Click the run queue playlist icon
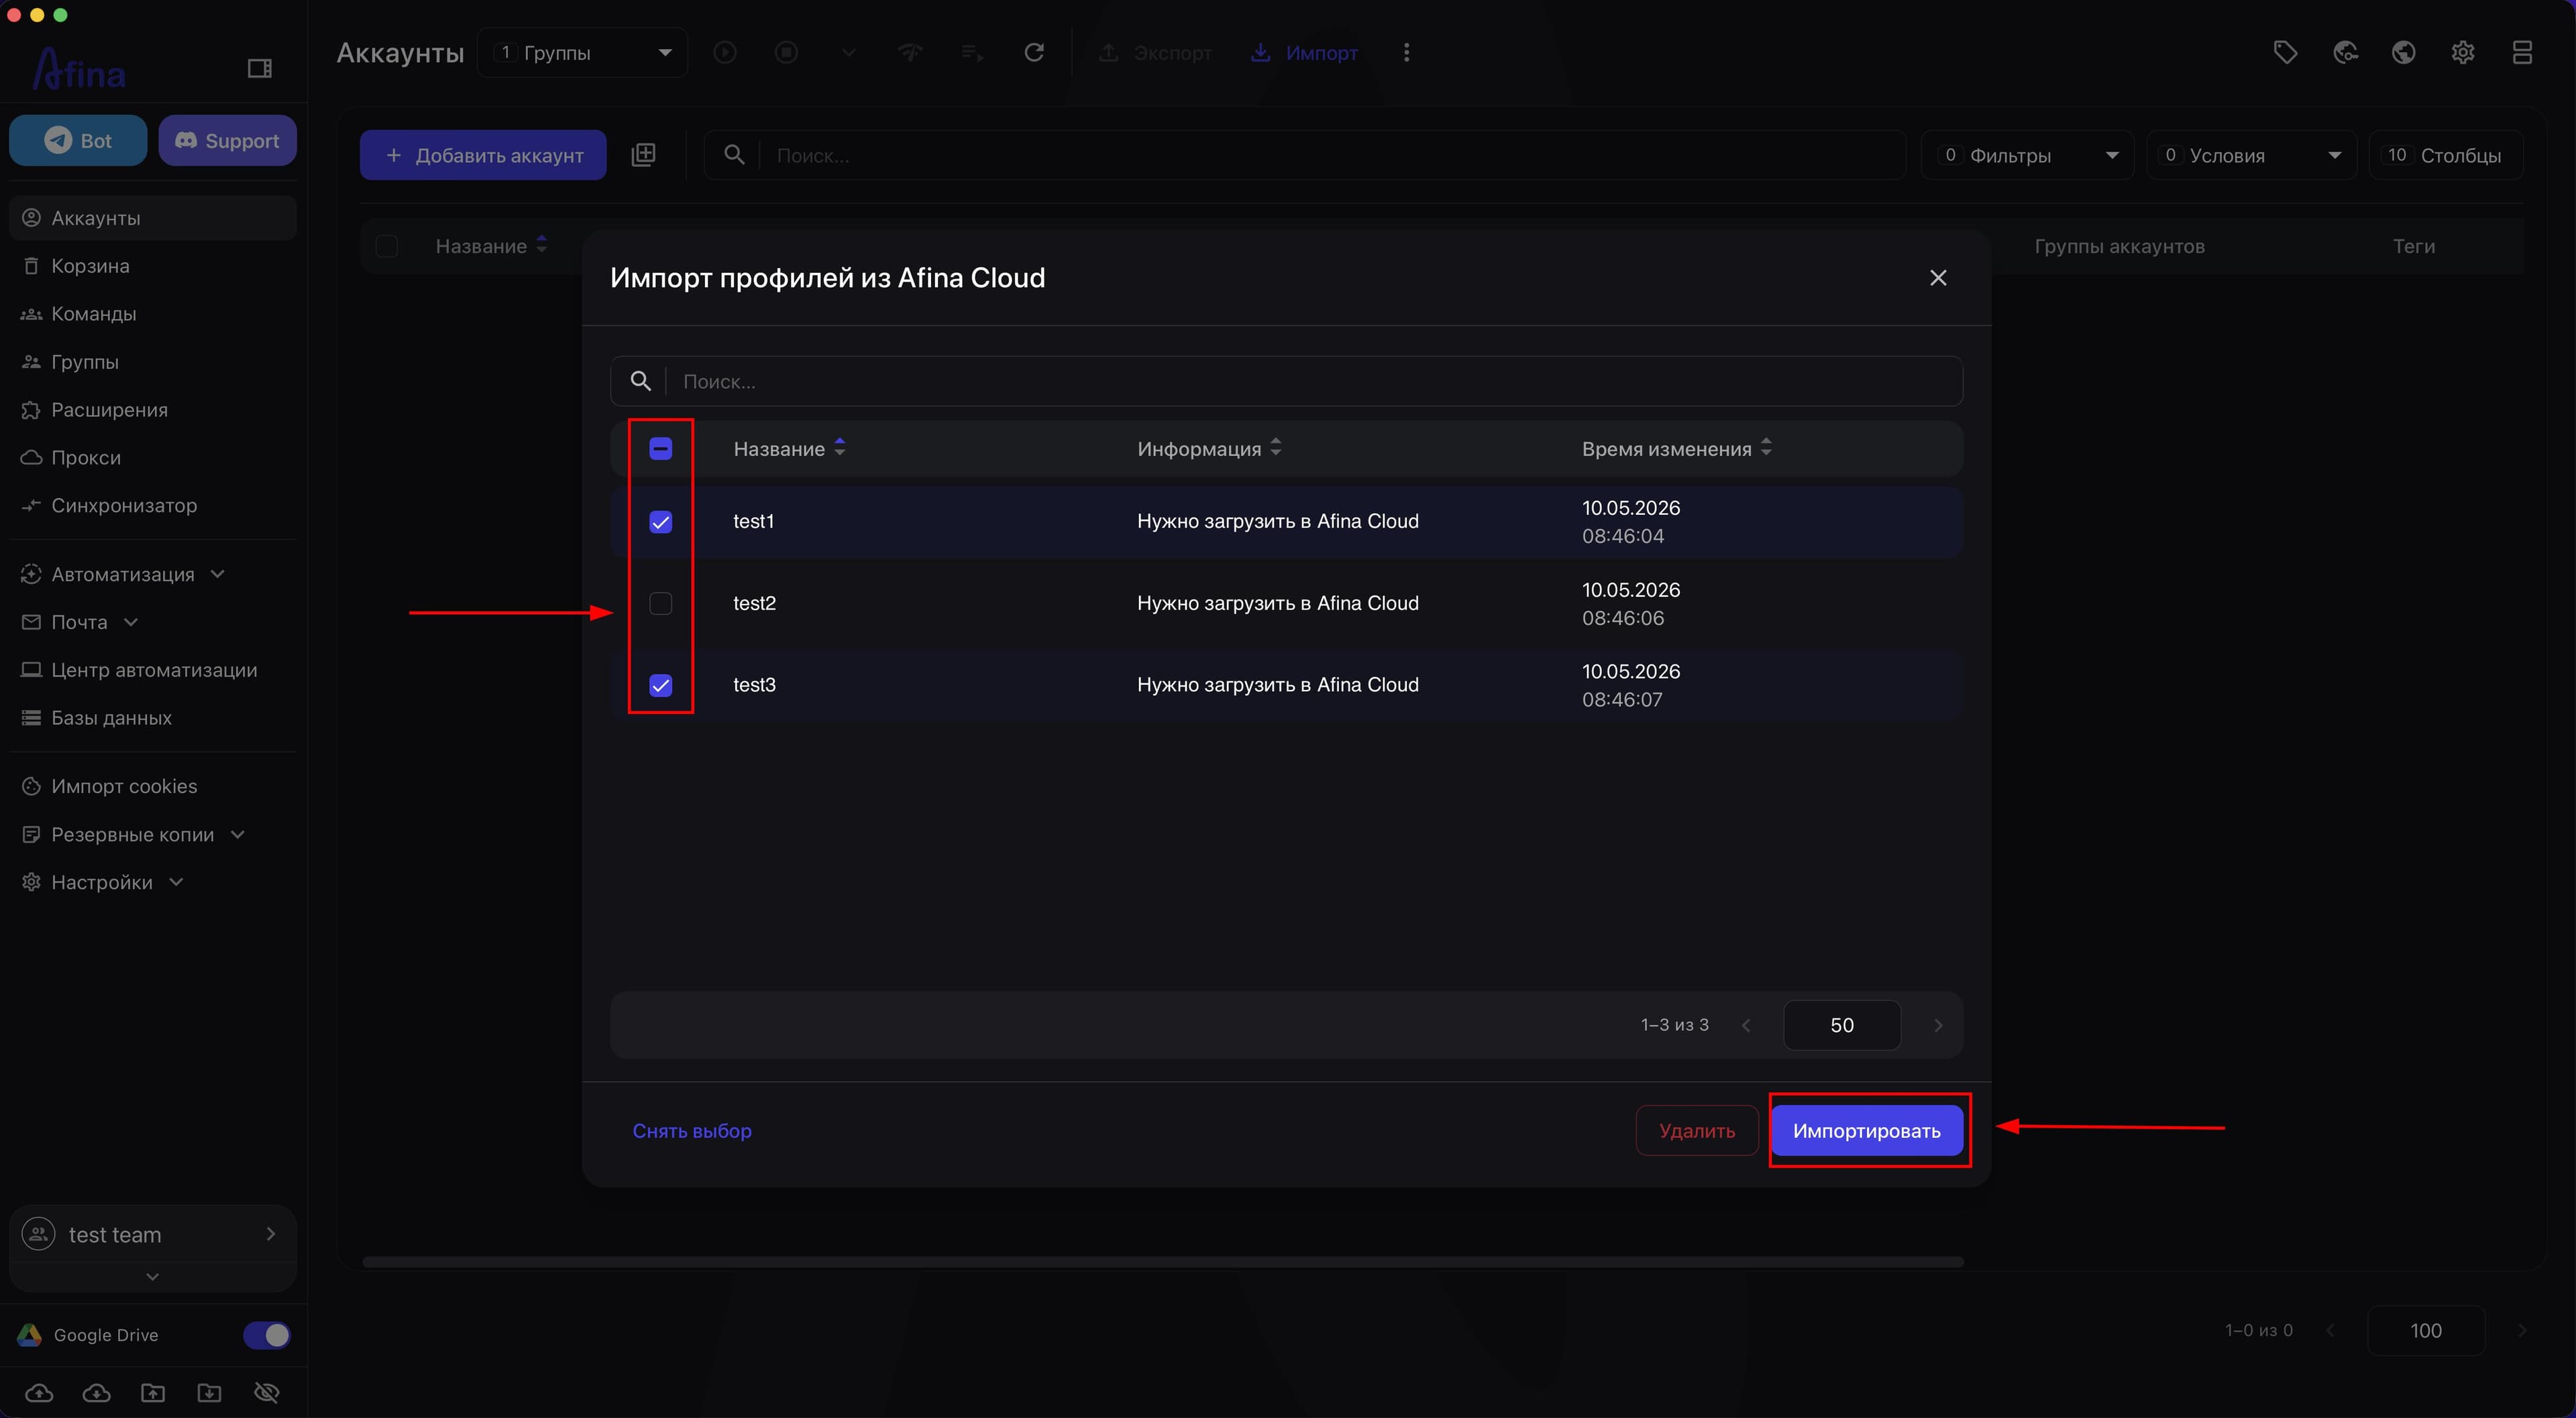This screenshot has width=2576, height=1418. coord(972,52)
